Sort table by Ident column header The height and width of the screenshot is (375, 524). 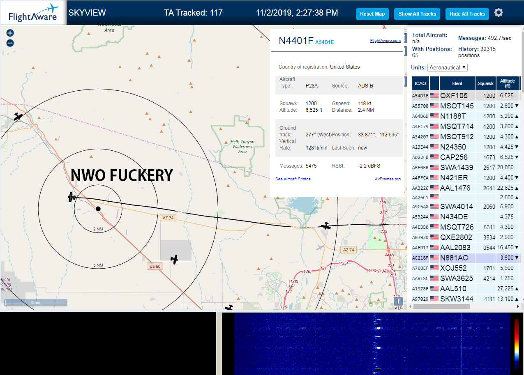457,83
